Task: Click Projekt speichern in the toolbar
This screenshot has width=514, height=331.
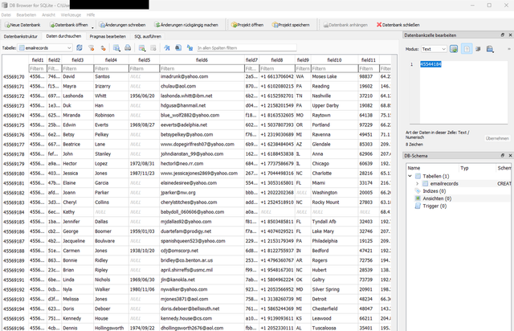Action: 291,25
